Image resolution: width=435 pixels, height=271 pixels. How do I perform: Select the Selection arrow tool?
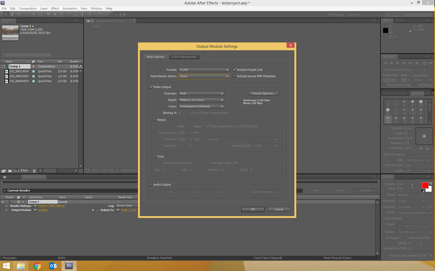pos(6,14)
